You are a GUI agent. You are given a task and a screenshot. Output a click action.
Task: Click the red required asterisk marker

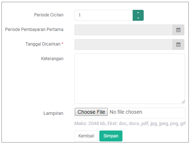62,43
